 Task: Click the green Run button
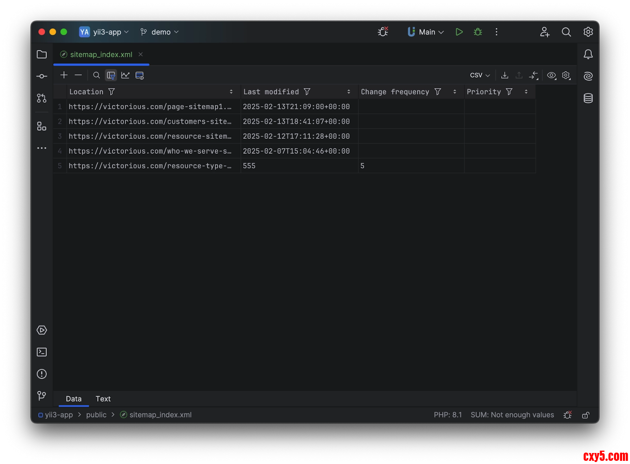pyautogui.click(x=459, y=32)
